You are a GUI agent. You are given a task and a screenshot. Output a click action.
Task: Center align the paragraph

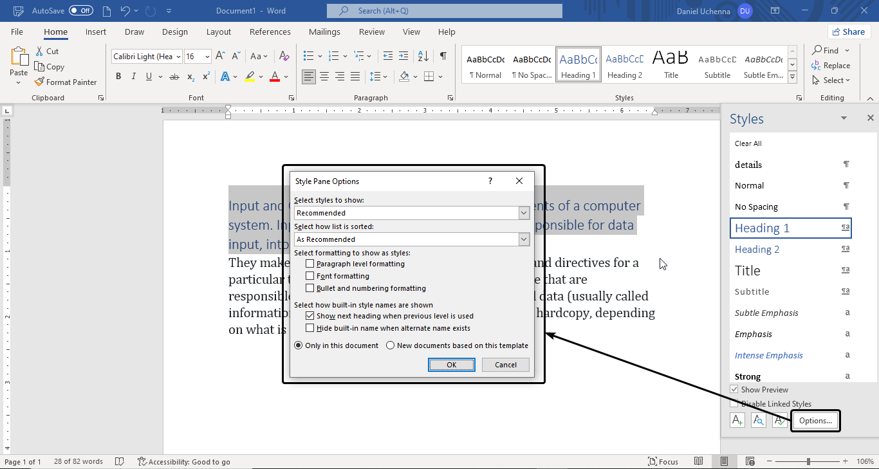[324, 77]
